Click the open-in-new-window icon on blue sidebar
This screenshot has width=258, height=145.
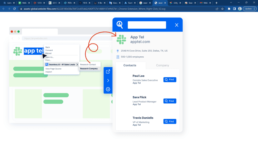[108, 72]
